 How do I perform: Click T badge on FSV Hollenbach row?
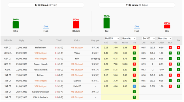pos(134,97)
